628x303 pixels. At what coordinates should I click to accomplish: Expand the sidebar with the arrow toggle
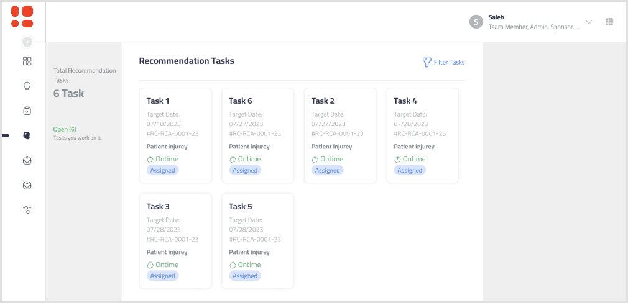pyautogui.click(x=27, y=41)
